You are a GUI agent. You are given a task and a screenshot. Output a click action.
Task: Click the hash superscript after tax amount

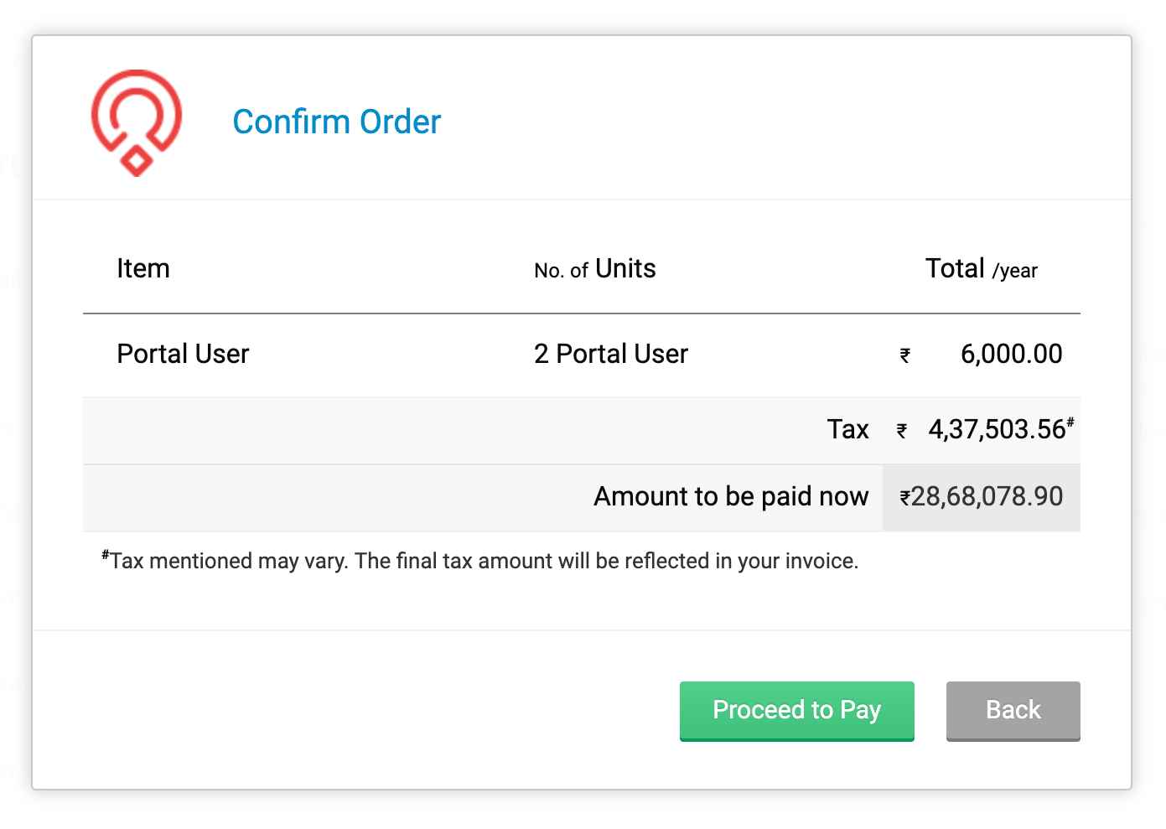pyautogui.click(x=1070, y=422)
